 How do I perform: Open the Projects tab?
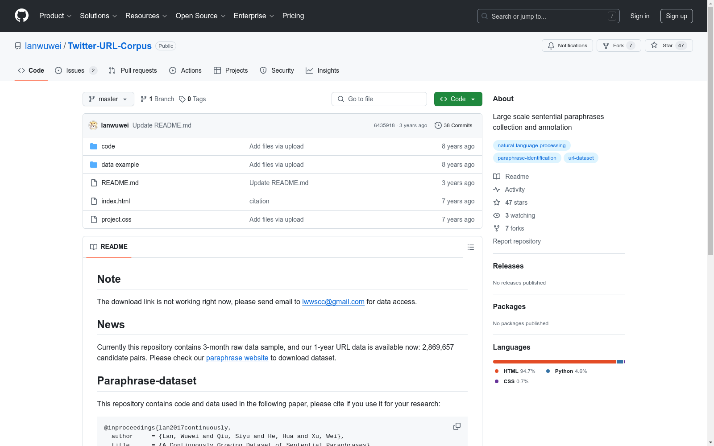[x=231, y=70]
